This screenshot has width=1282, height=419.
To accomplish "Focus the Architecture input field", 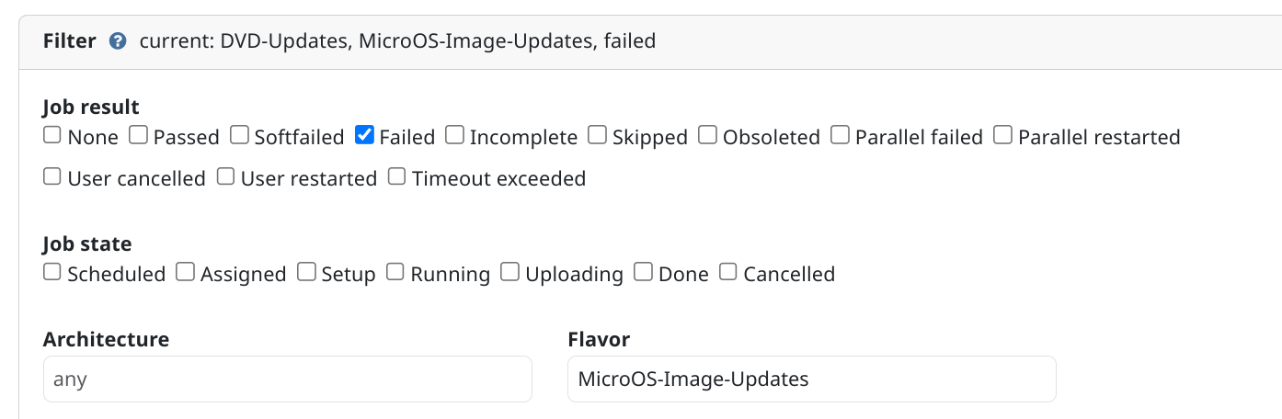I will [288, 379].
